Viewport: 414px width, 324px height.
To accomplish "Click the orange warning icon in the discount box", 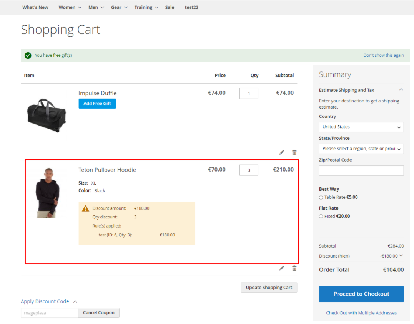I will point(85,208).
